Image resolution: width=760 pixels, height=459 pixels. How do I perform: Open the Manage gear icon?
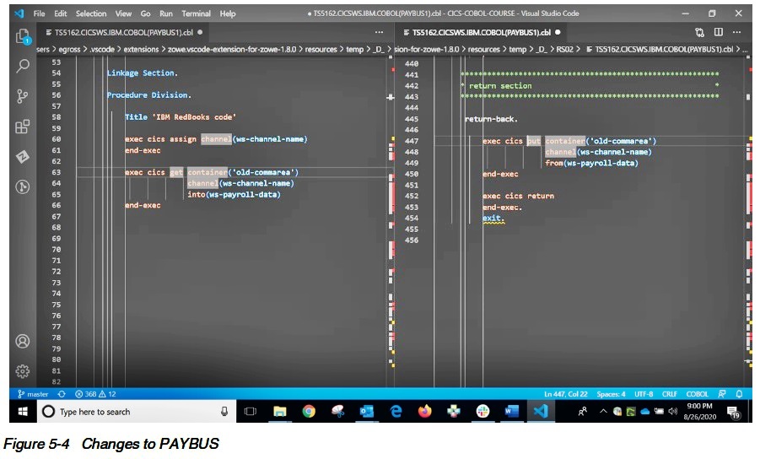pyautogui.click(x=23, y=371)
